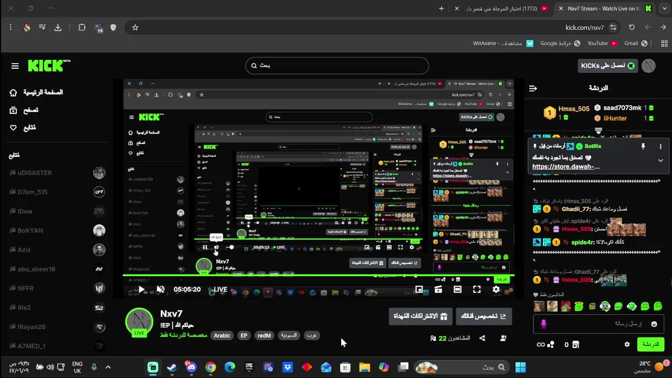
Task: Share the stream with the share icon
Action: 482,339
